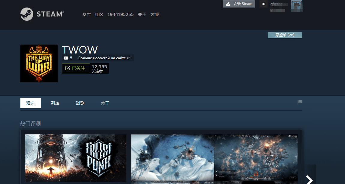The image size is (345, 184).
Task: Open the 1944195255 profile menu
Action: [120, 14]
